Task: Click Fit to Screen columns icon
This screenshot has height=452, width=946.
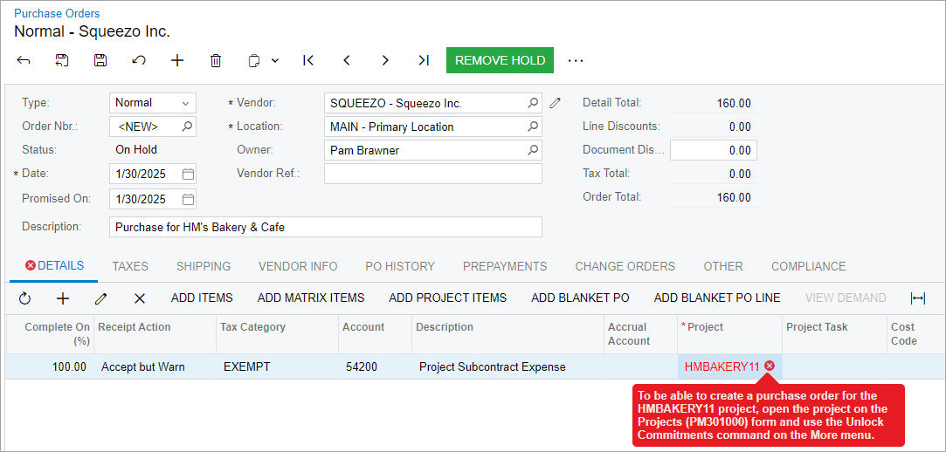Action: tap(917, 298)
